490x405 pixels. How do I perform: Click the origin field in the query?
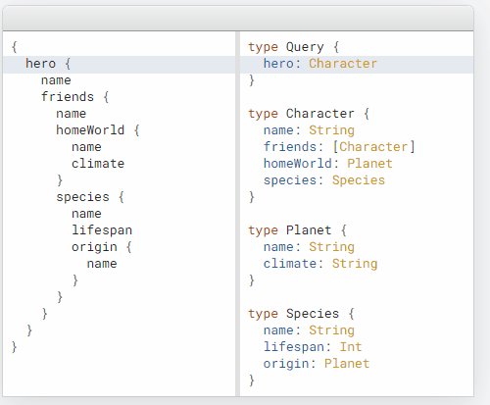94,247
